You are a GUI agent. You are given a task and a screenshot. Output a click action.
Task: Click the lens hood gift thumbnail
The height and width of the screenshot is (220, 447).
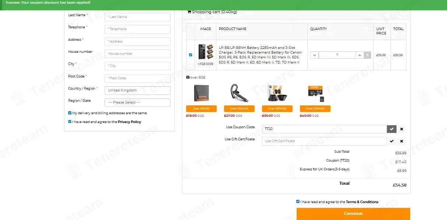pos(277,93)
